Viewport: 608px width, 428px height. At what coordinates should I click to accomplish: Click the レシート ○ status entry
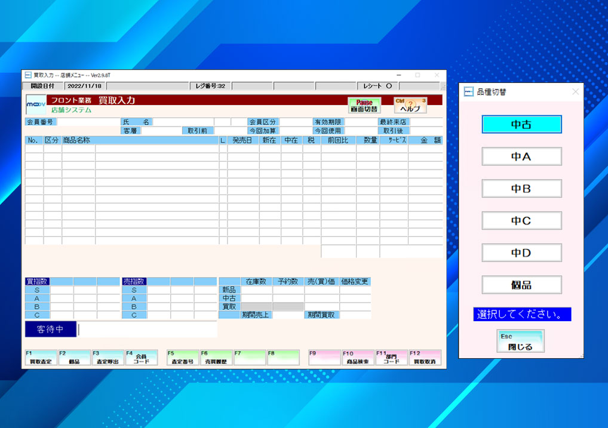(377, 86)
